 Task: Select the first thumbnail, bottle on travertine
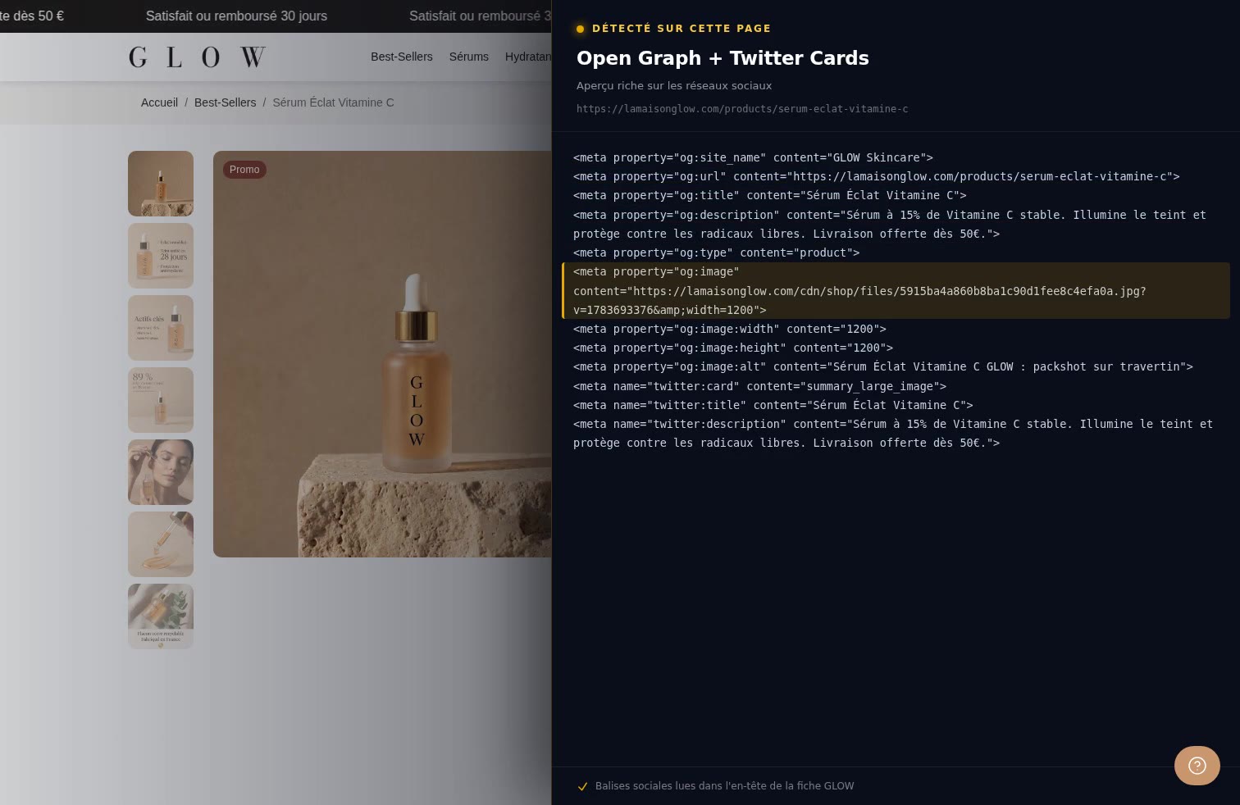point(161,184)
